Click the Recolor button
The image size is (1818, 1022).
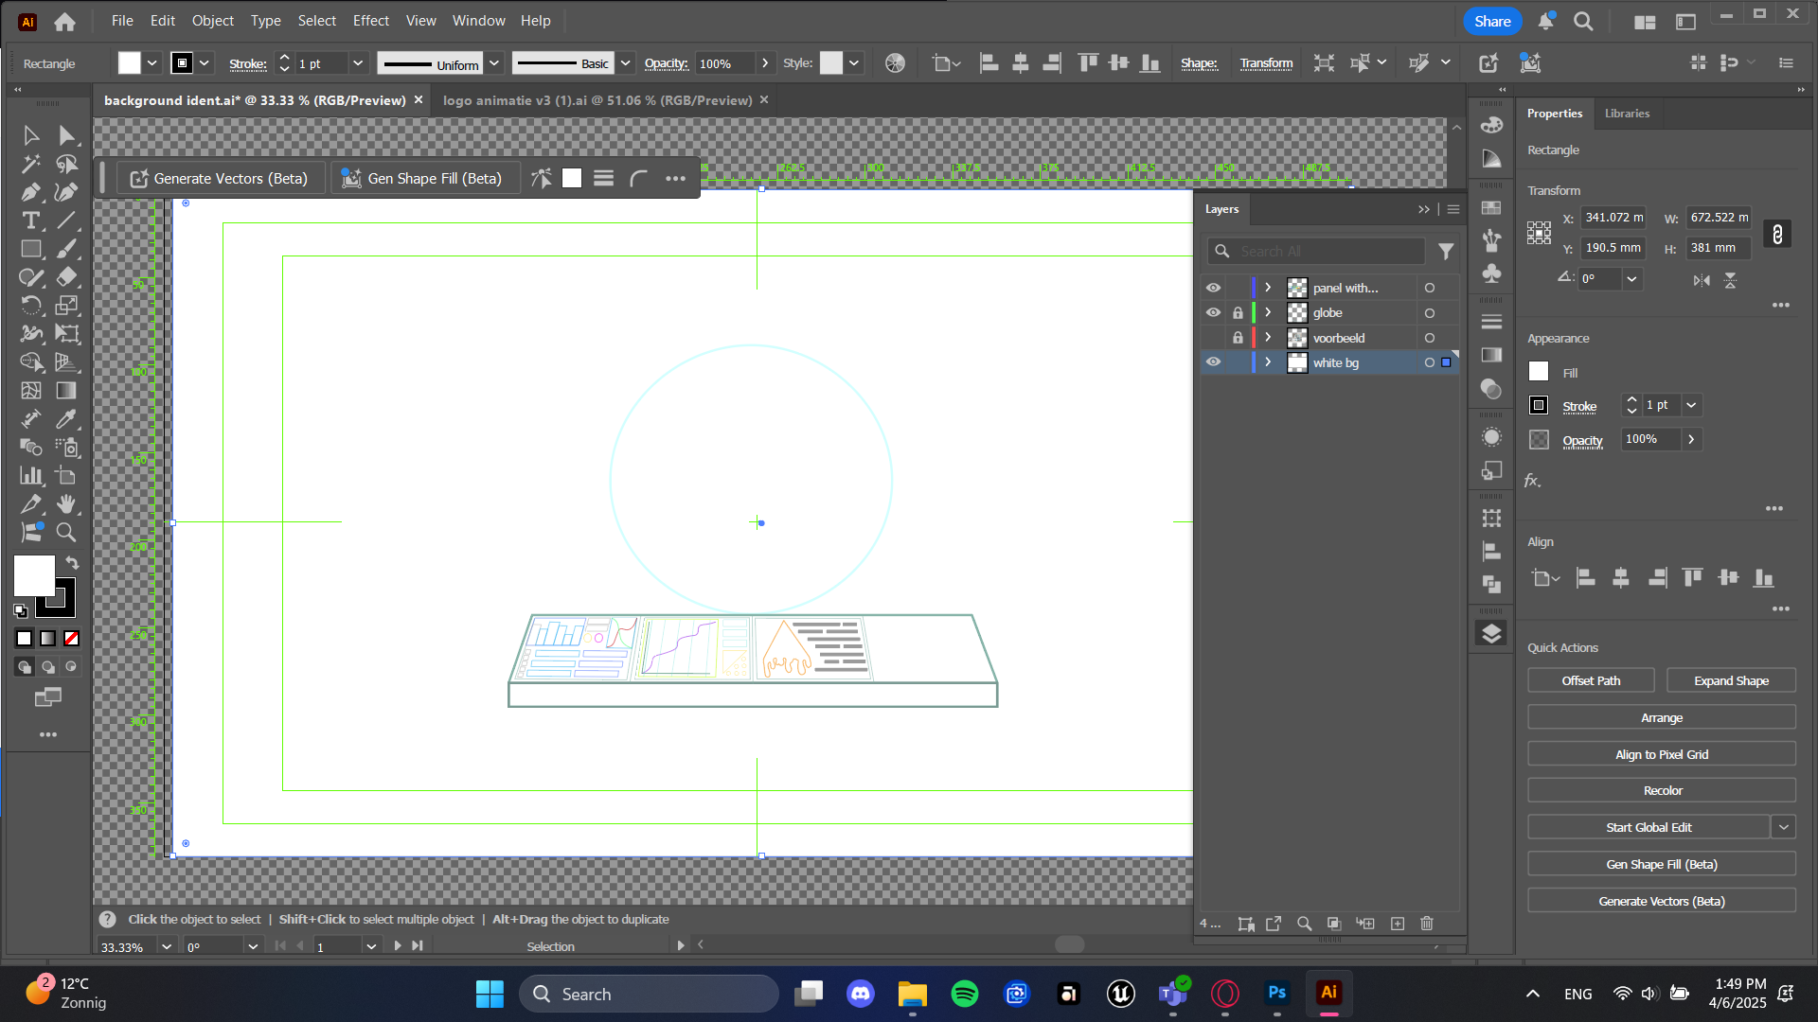point(1662,791)
